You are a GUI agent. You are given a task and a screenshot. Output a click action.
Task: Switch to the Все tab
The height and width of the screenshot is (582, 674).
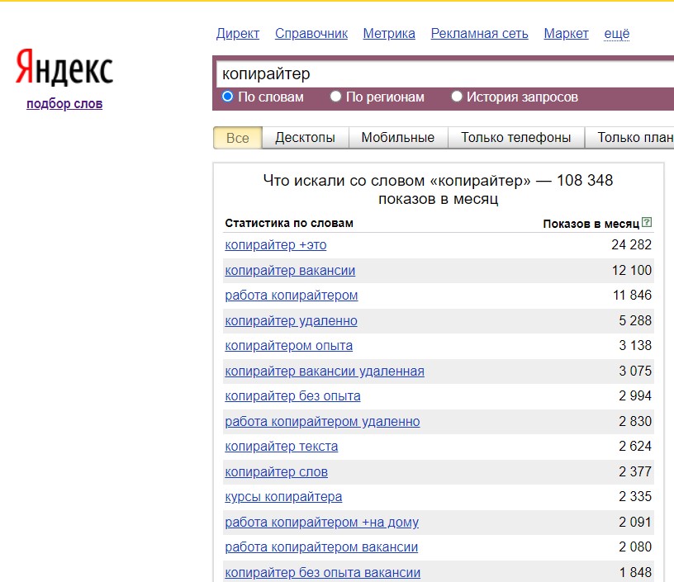238,138
